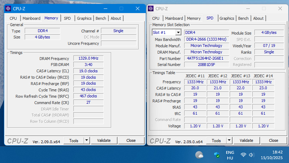Open About tab in left window
289x163 pixels.
[116, 18]
